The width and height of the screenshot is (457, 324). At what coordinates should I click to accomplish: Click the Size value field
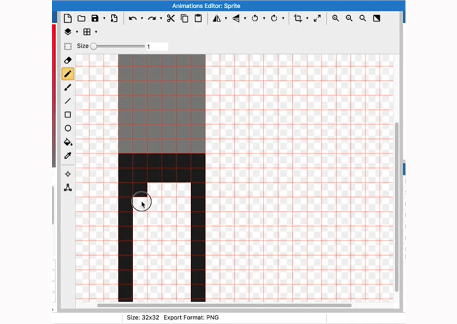pyautogui.click(x=157, y=46)
